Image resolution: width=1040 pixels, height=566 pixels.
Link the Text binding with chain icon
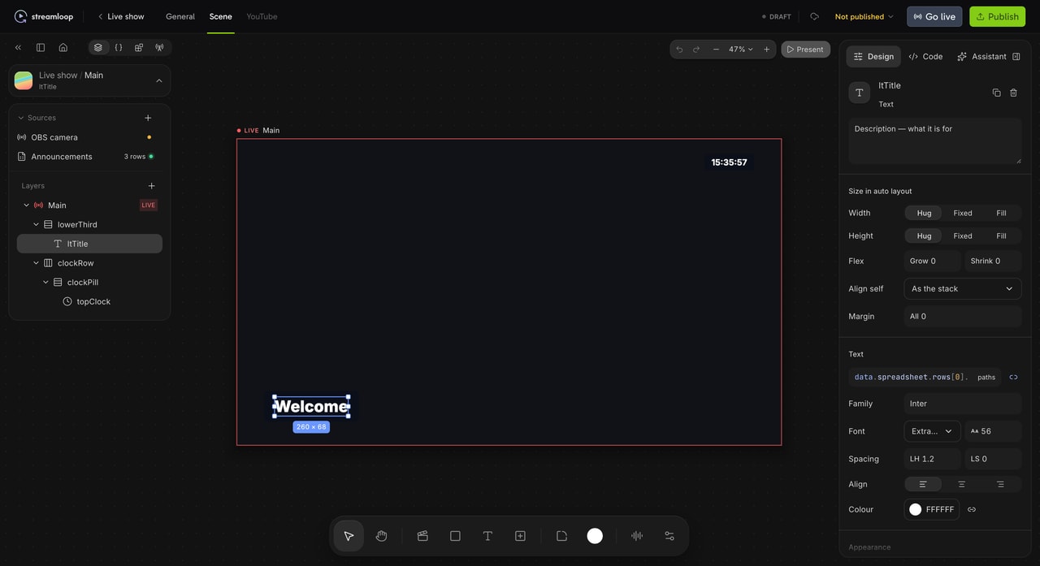coord(1013,377)
